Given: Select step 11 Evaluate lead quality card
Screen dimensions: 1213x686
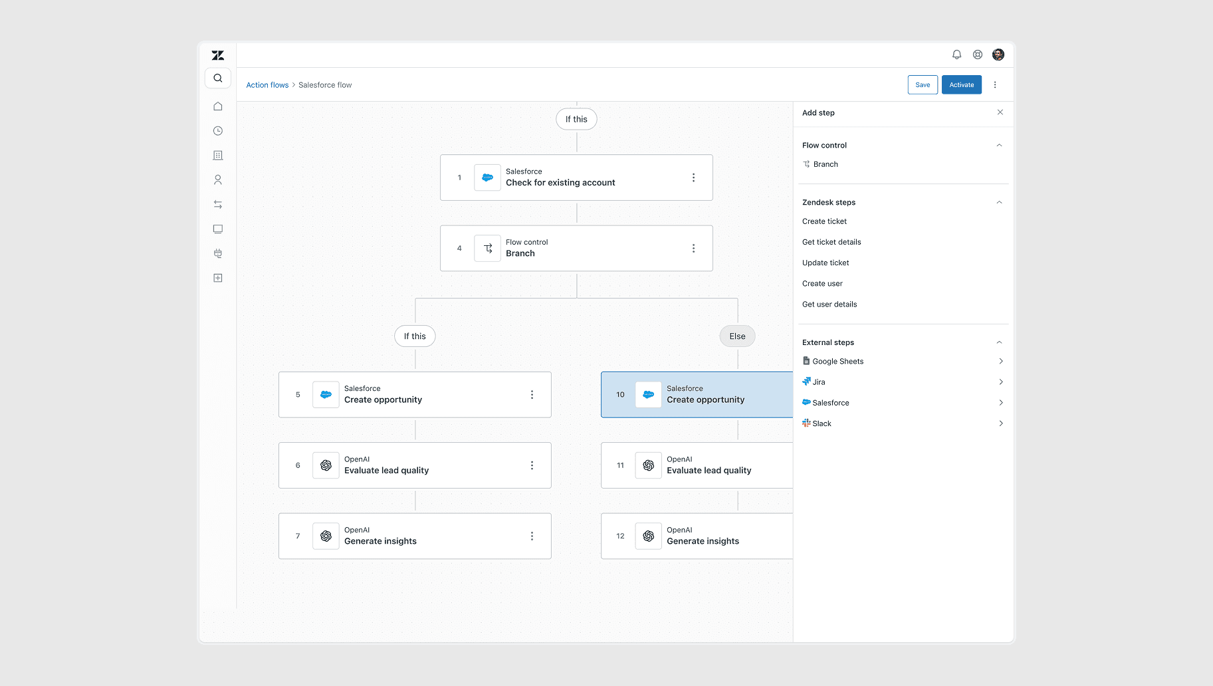Looking at the screenshot, I should pos(697,466).
